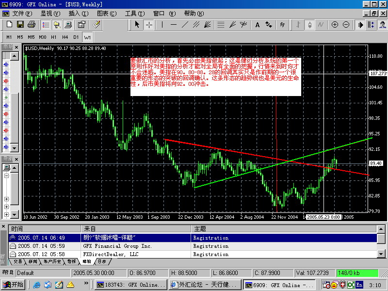Select the W1 weekly timeframe
Image resolution: width=388 pixels, height=291 pixels.
87,37
